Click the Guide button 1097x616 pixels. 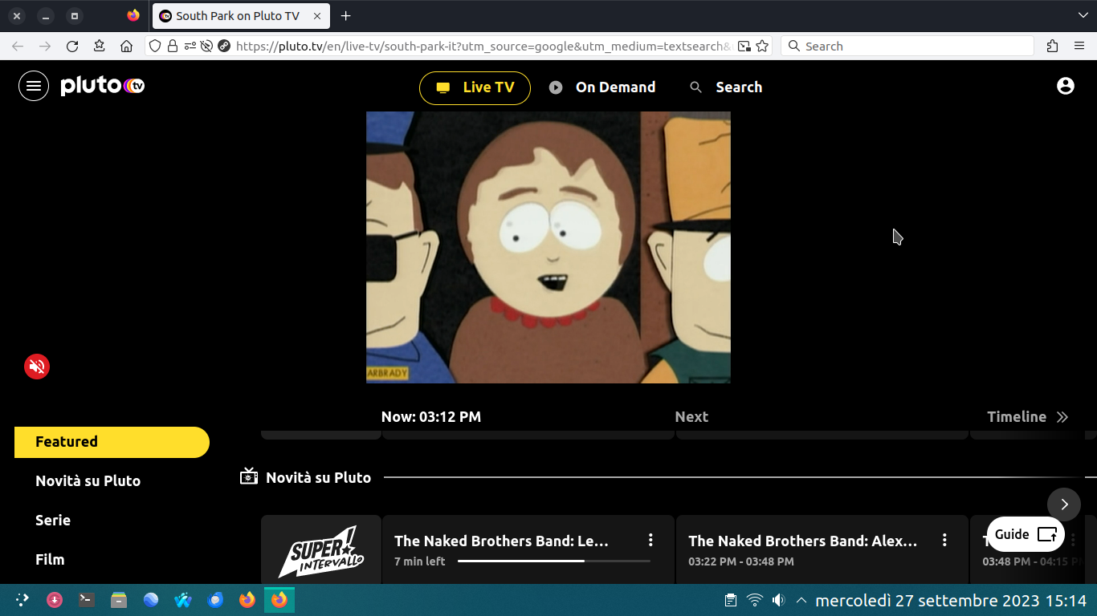[x=1026, y=534]
